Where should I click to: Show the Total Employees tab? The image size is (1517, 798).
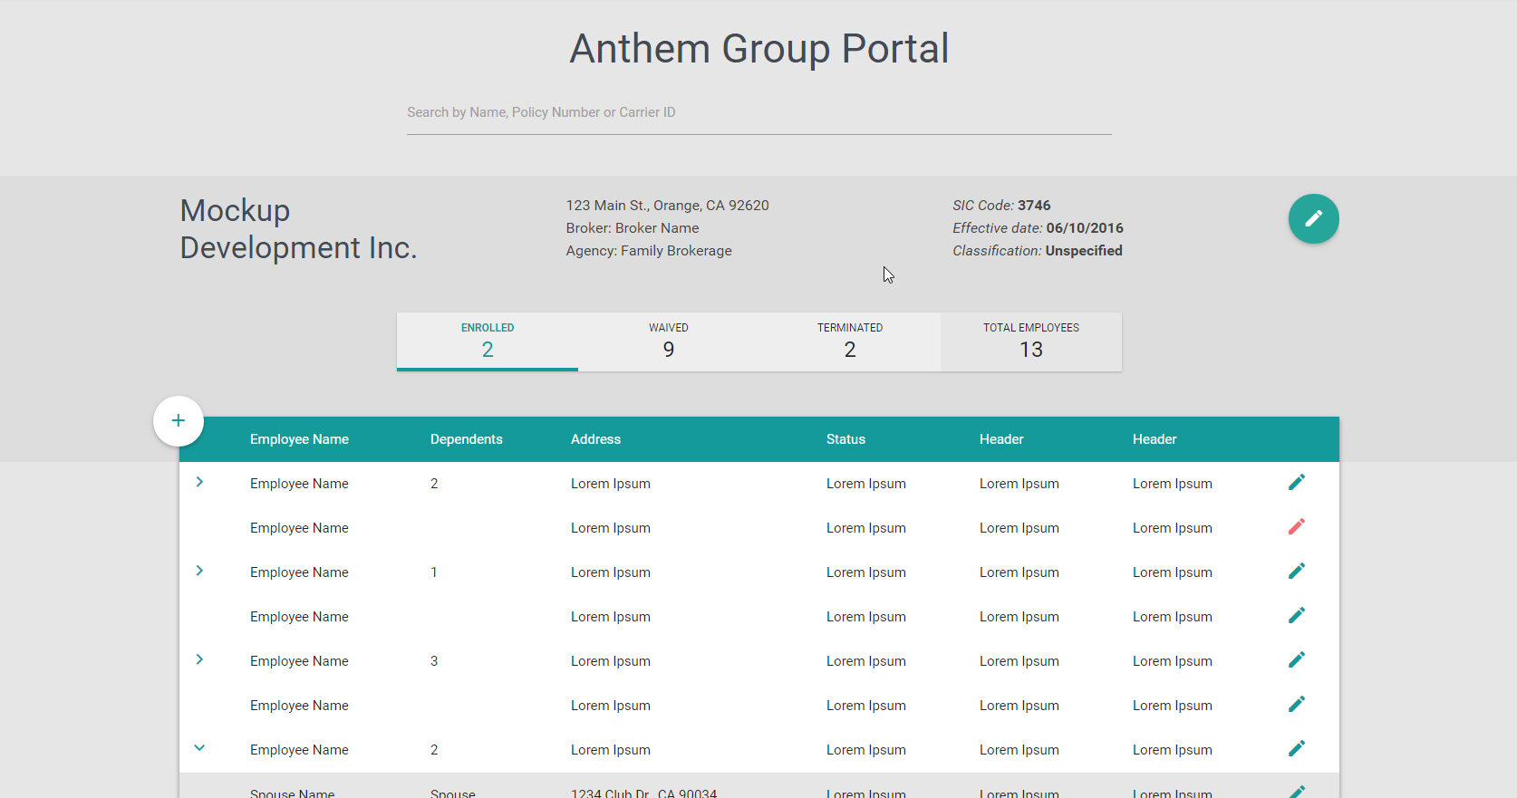1031,341
